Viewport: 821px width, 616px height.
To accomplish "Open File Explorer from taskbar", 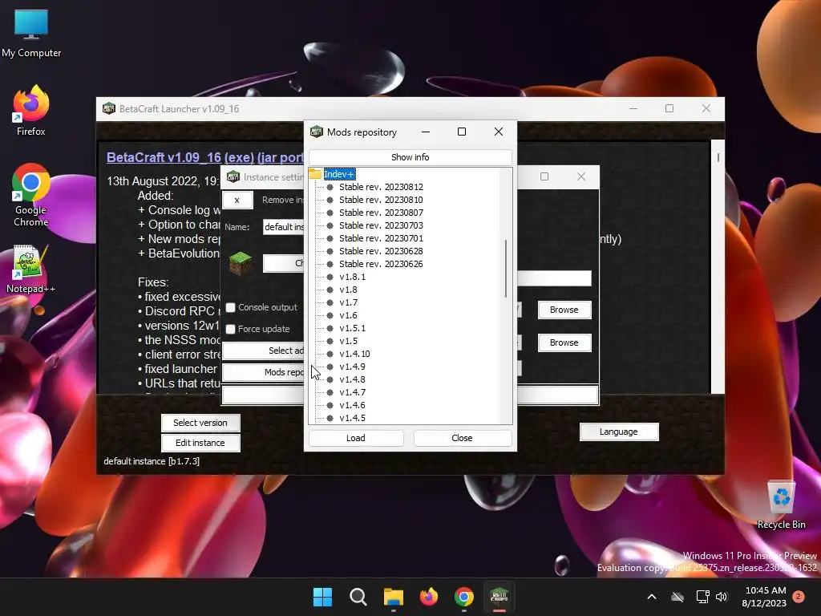I will 393,597.
